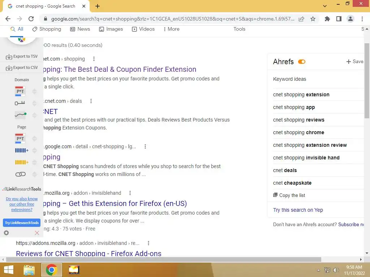
Task: Close the cnet shopping tab
Action: tap(84, 6)
